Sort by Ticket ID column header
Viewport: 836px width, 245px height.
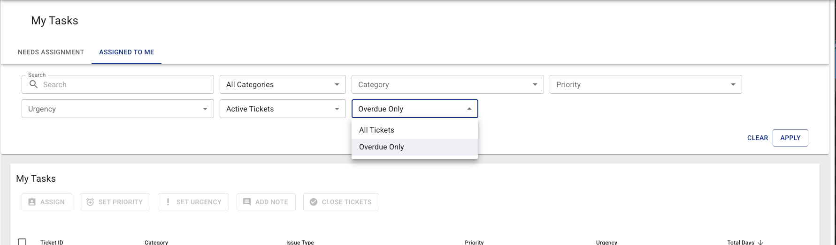click(x=52, y=242)
